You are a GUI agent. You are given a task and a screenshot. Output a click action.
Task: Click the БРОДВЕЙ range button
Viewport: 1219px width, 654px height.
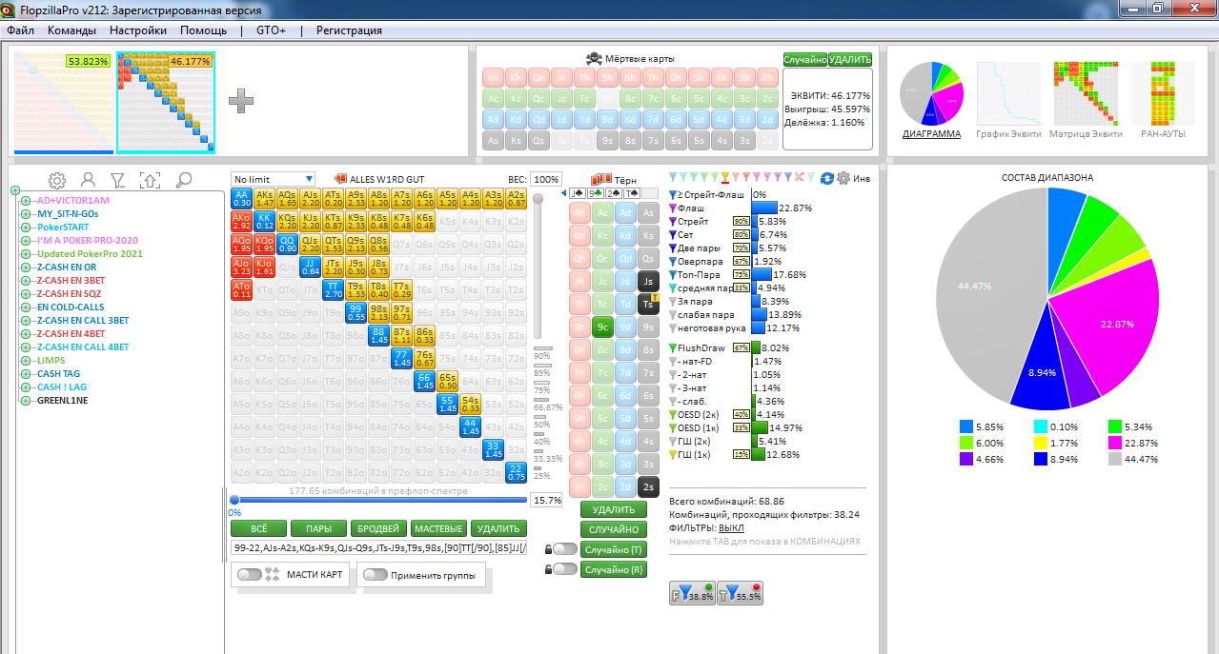click(x=378, y=528)
